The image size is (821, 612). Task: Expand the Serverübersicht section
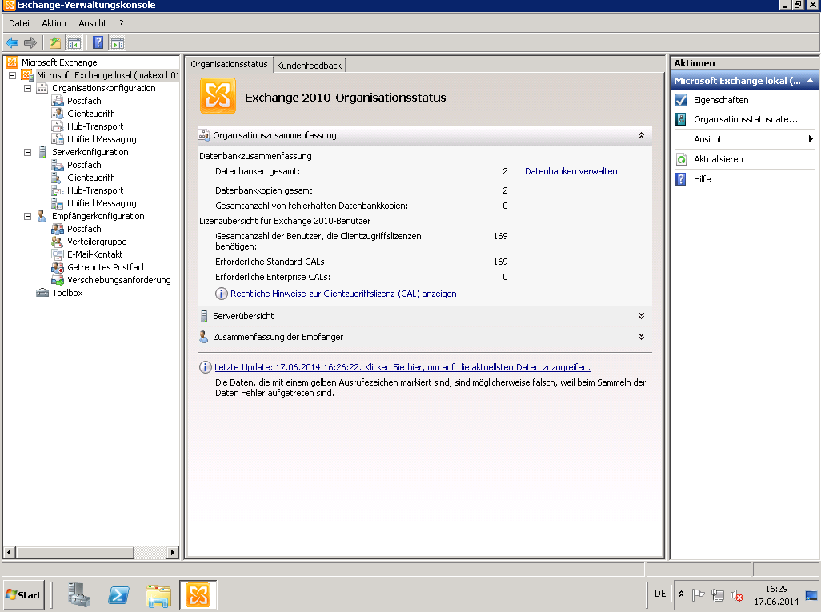pos(641,316)
